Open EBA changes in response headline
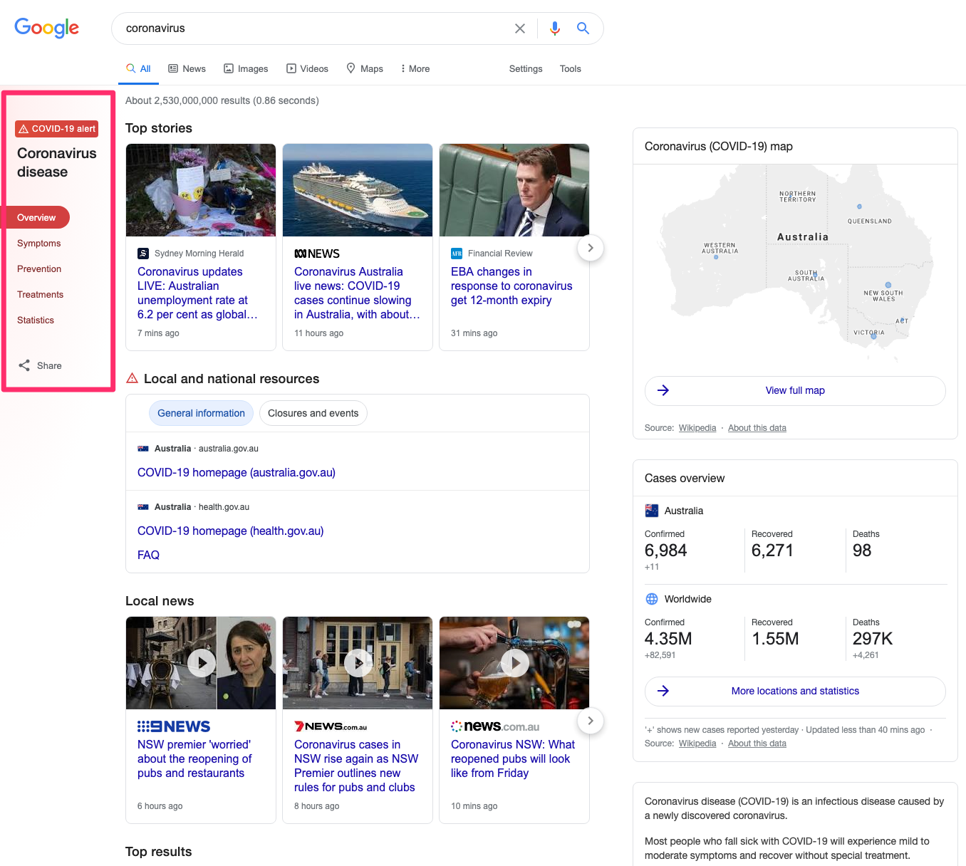The image size is (966, 866). 511,286
